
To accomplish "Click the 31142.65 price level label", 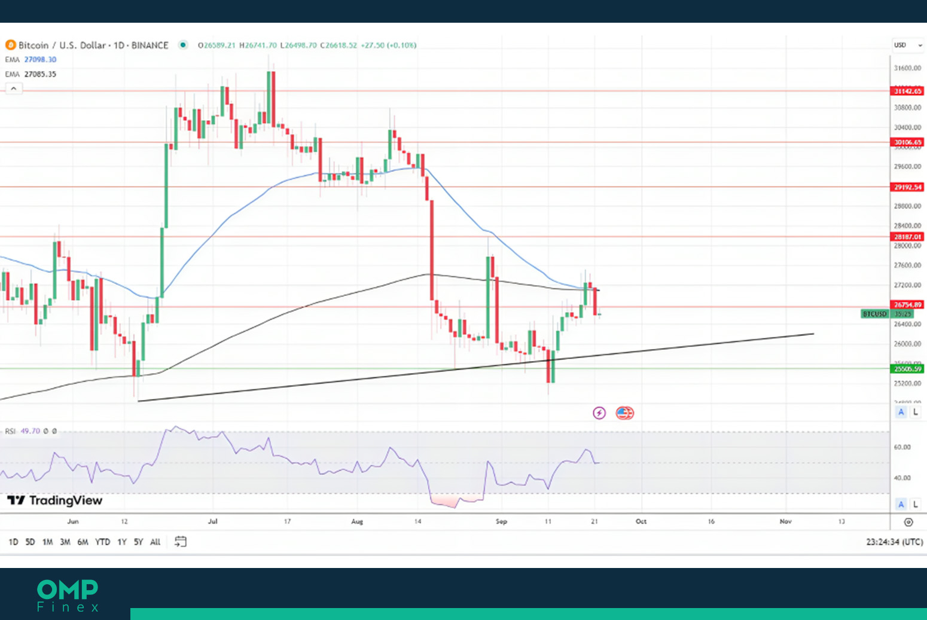I will tap(908, 91).
